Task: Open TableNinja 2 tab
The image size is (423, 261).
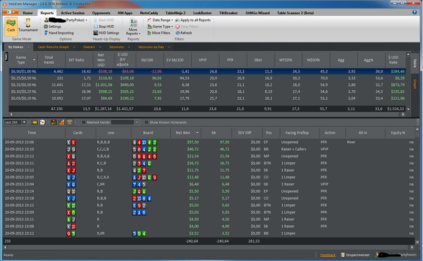Action: point(176,13)
